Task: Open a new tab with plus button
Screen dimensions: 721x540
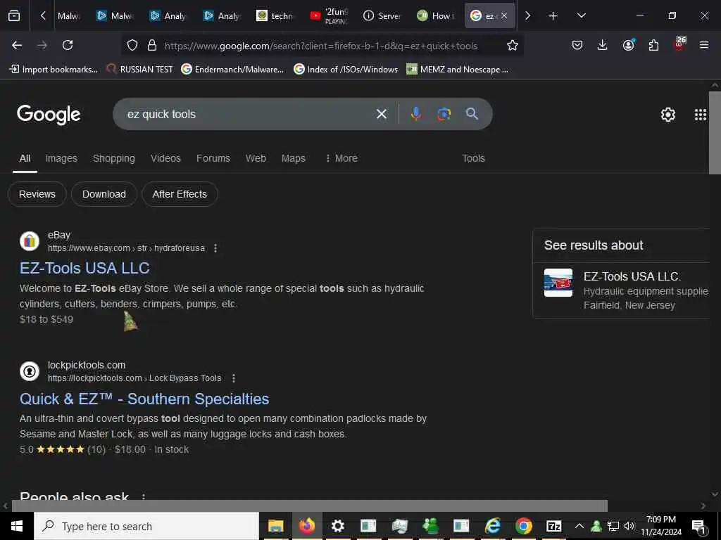Action: click(x=553, y=16)
